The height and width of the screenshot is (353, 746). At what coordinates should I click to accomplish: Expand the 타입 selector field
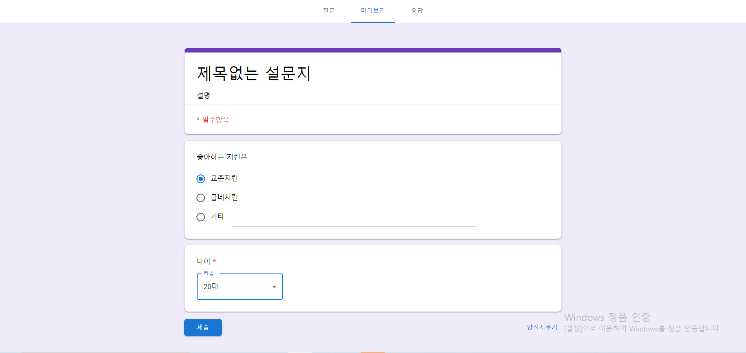[240, 286]
